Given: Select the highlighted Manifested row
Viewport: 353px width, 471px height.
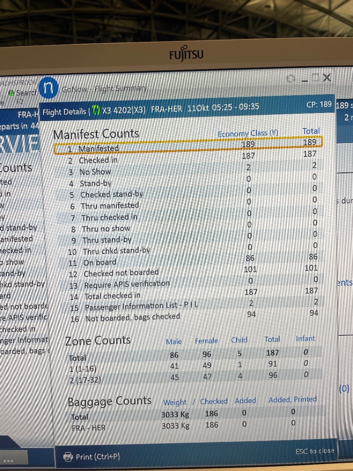Looking at the screenshot, I should tap(188, 146).
